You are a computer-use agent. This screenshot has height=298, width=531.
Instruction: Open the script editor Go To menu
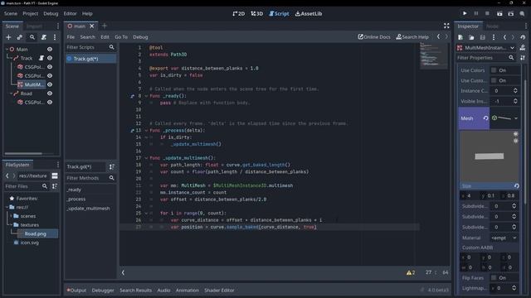click(x=121, y=36)
